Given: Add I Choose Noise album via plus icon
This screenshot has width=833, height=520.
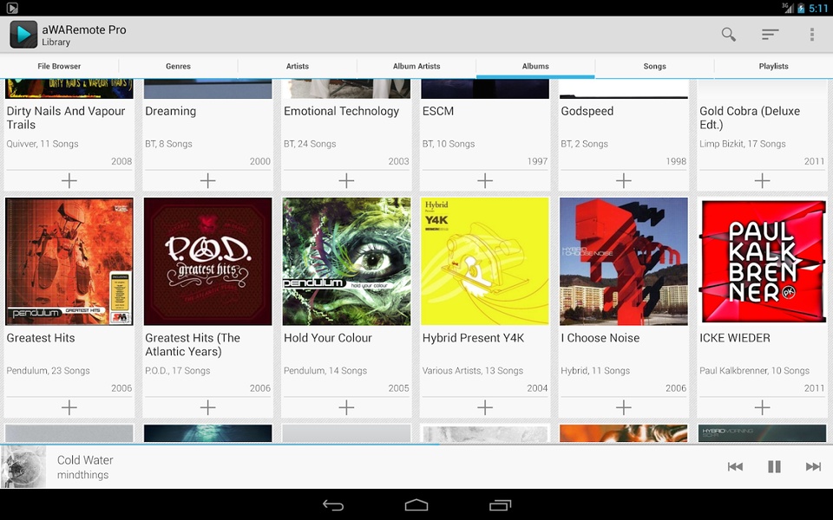Looking at the screenshot, I should (x=624, y=407).
